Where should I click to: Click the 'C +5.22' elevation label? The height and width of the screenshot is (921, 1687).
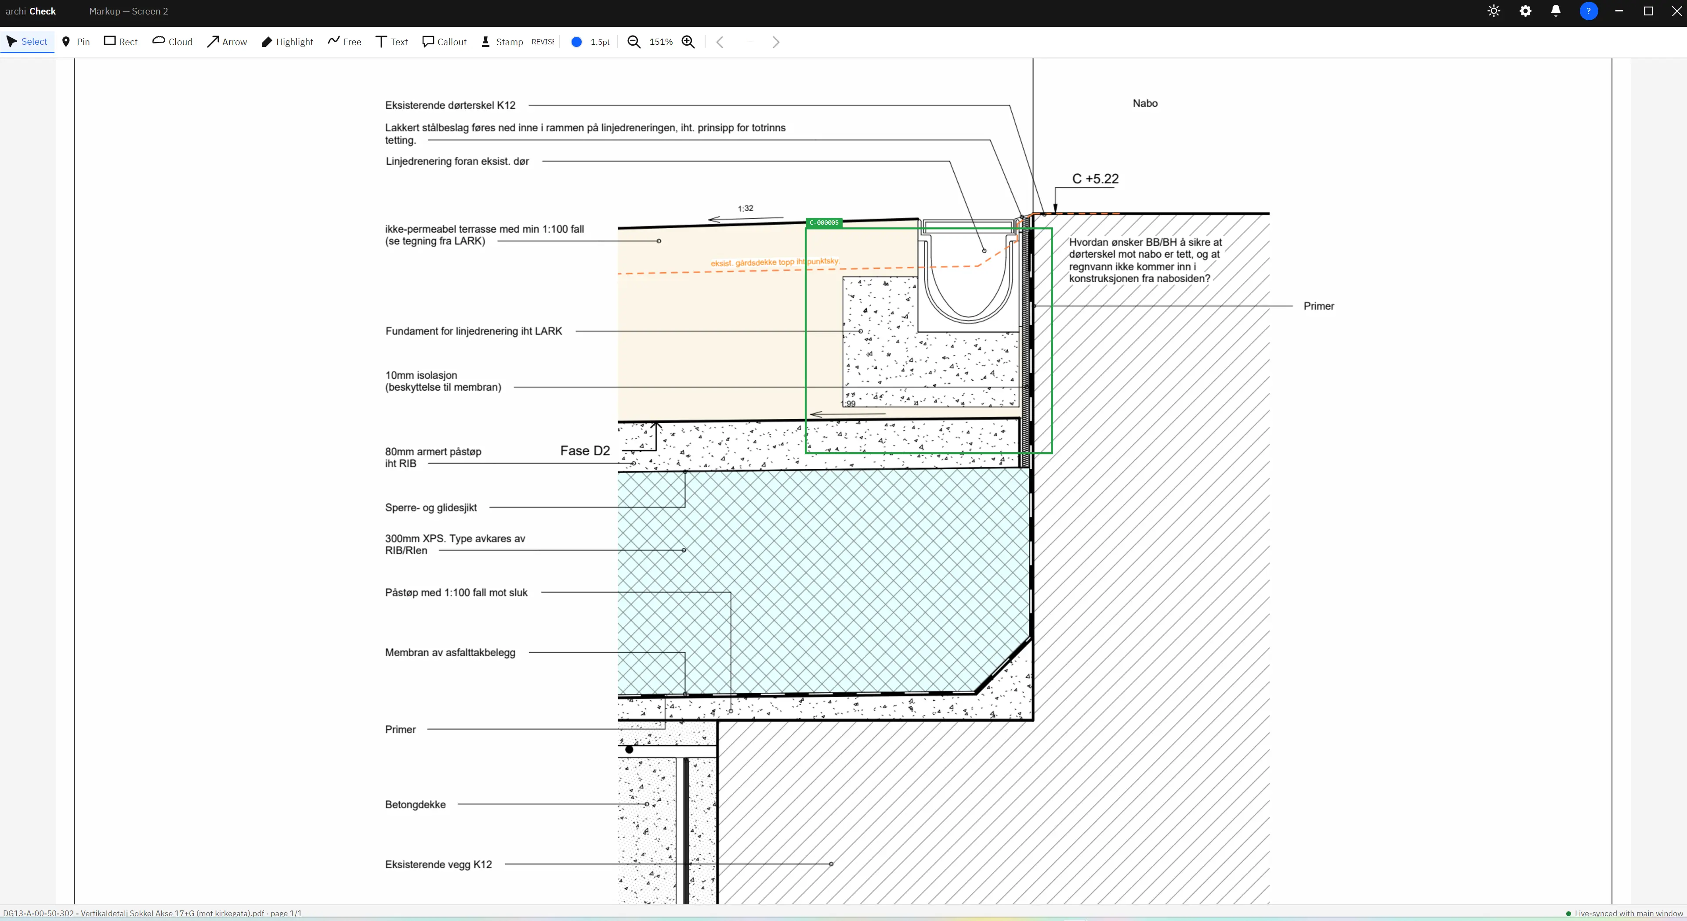click(x=1095, y=179)
